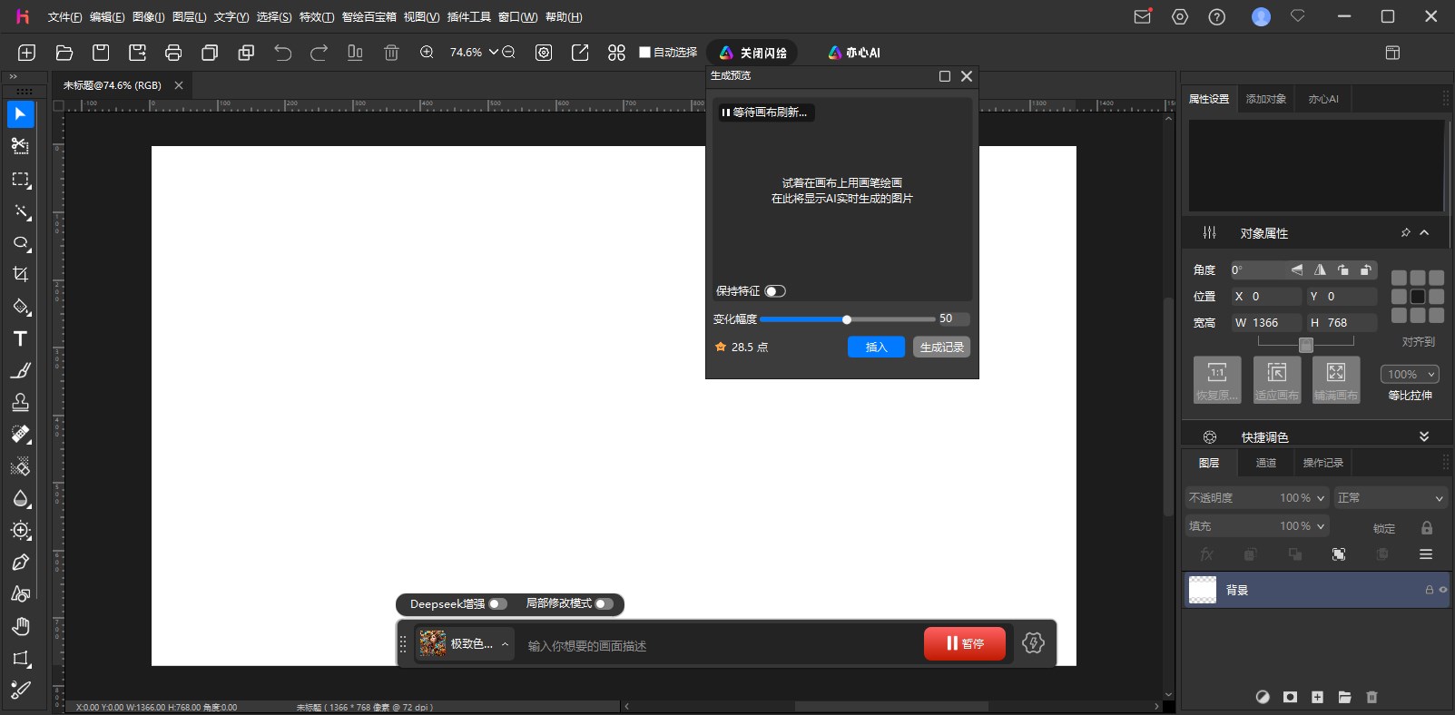1455x715 pixels.
Task: Delete layer with the layers panel trash icon
Action: [x=1371, y=697]
